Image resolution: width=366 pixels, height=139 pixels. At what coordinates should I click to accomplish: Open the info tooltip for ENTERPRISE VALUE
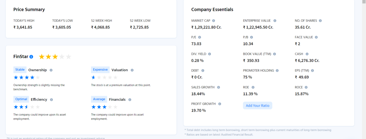275,21
